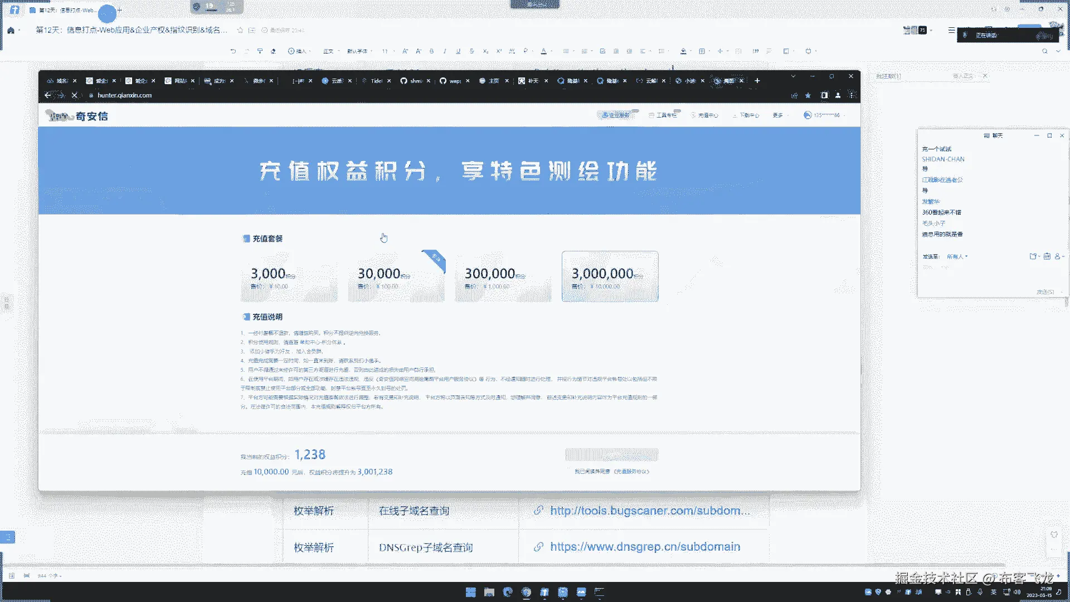
Task: Switch to the Tide browser tab
Action: [376, 81]
